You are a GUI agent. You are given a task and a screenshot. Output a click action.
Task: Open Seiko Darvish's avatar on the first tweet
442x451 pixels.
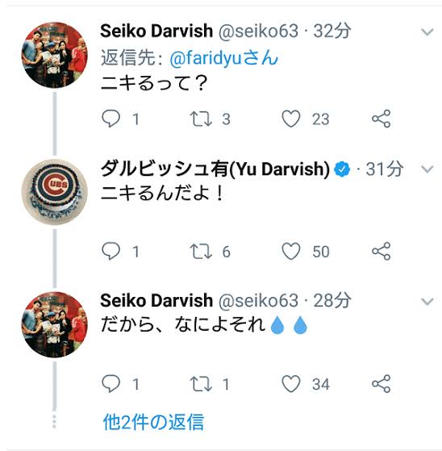point(54,55)
